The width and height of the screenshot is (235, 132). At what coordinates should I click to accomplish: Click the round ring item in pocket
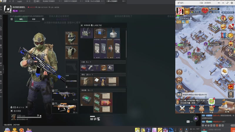click(104, 68)
